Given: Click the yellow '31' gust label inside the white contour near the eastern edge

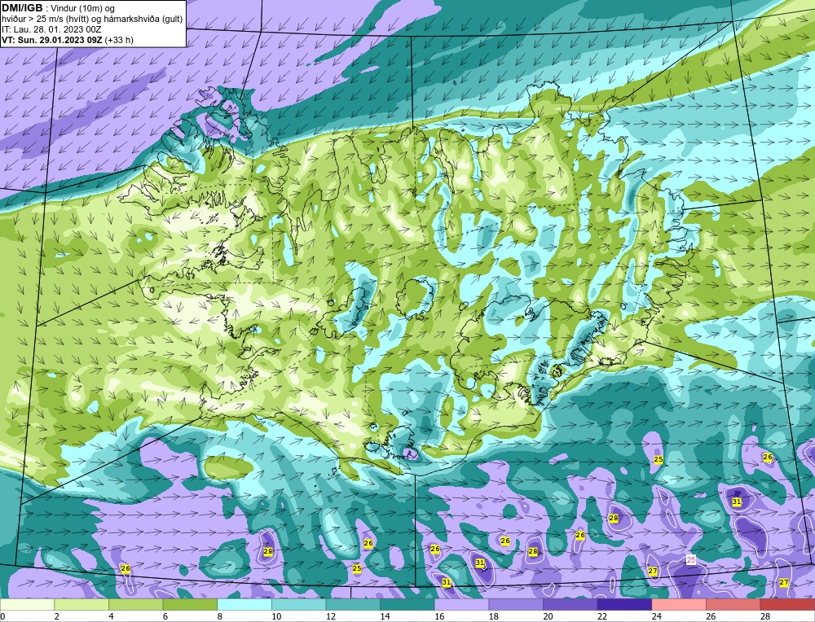Looking at the screenshot, I should 737,502.
